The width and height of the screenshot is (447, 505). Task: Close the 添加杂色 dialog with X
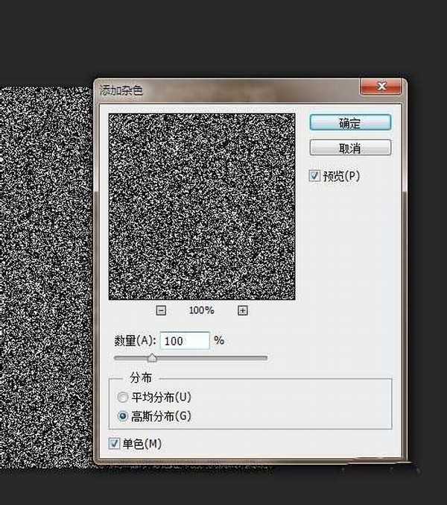pyautogui.click(x=380, y=90)
